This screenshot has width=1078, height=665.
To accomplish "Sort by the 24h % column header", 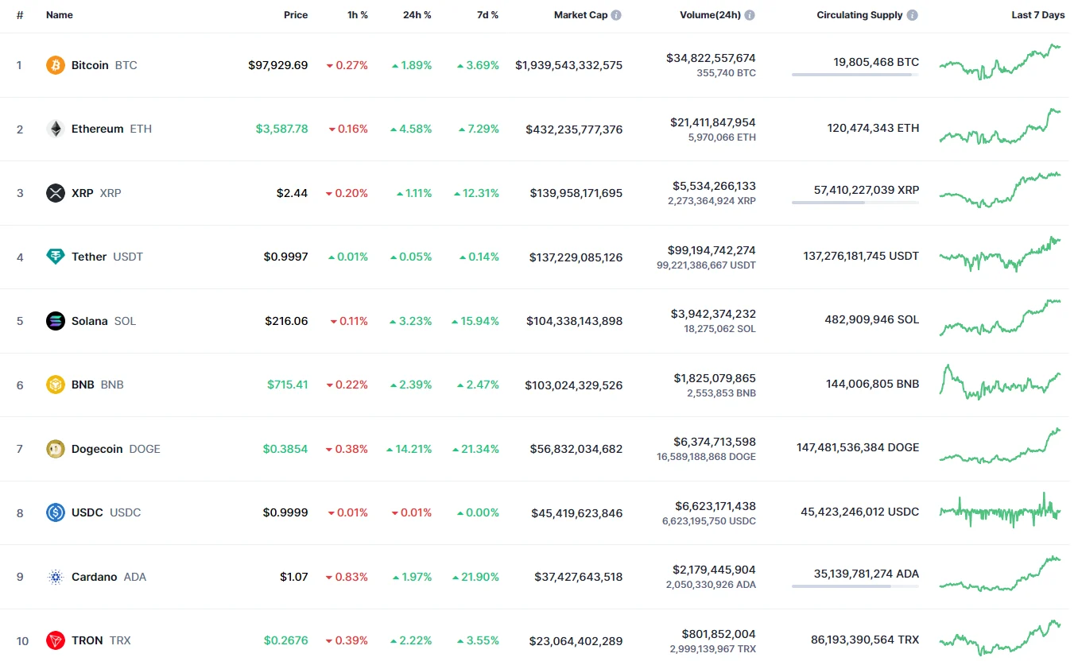I will 417,15.
